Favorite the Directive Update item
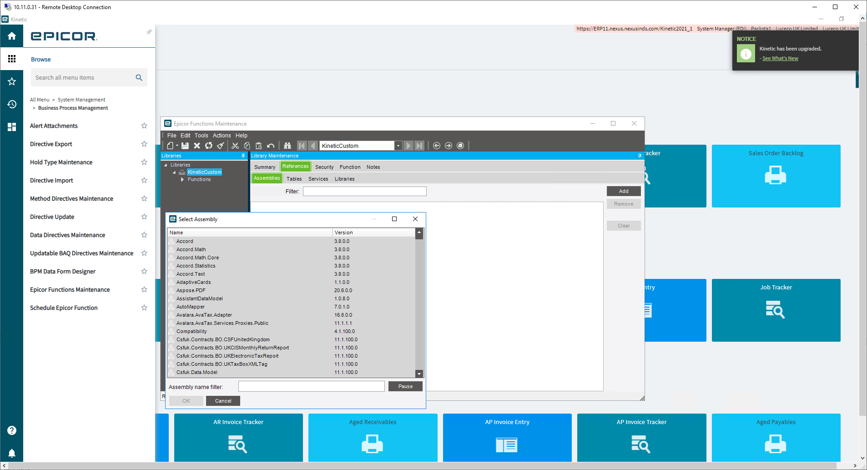Image resolution: width=867 pixels, height=470 pixels. (x=144, y=217)
